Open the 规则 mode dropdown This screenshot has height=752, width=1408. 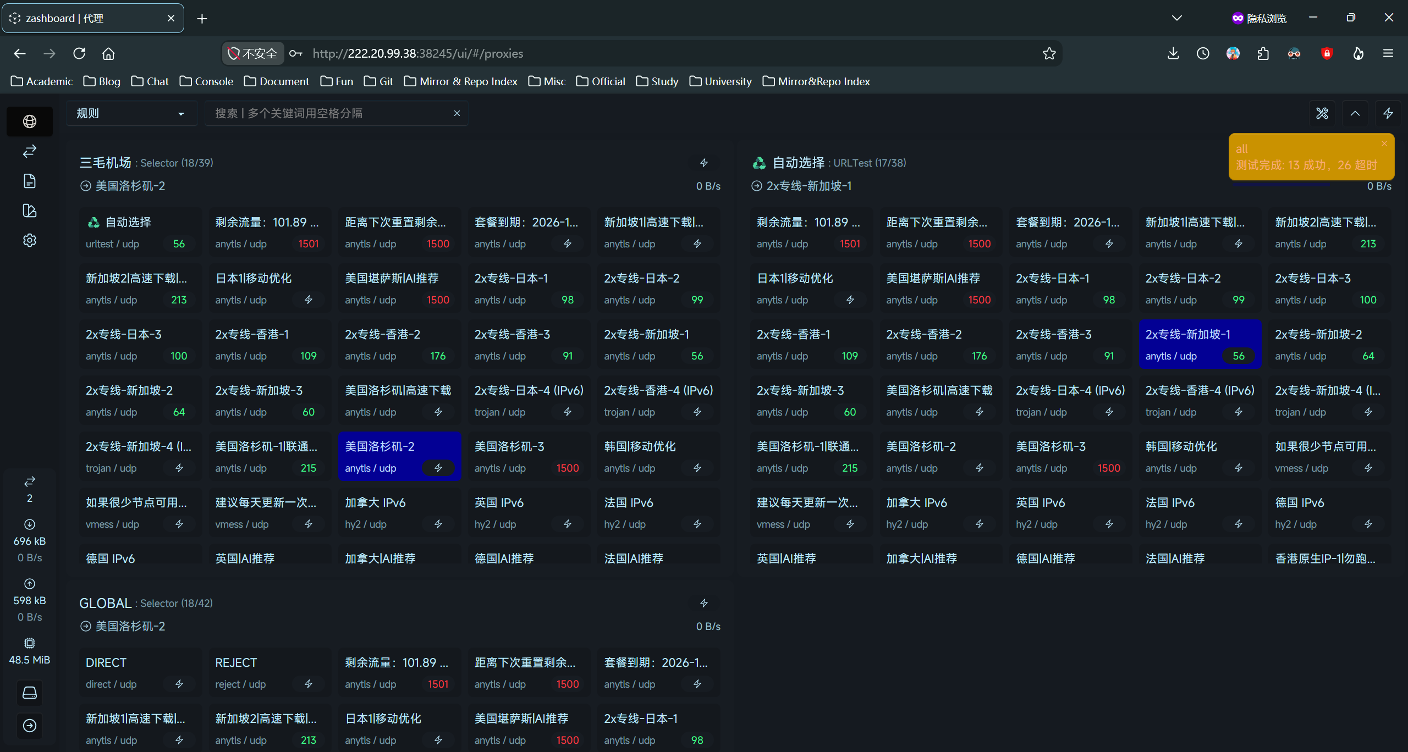(x=131, y=113)
